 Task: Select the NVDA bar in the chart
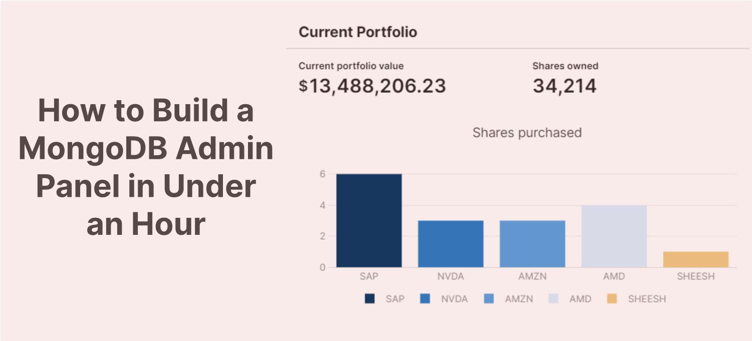coord(450,244)
